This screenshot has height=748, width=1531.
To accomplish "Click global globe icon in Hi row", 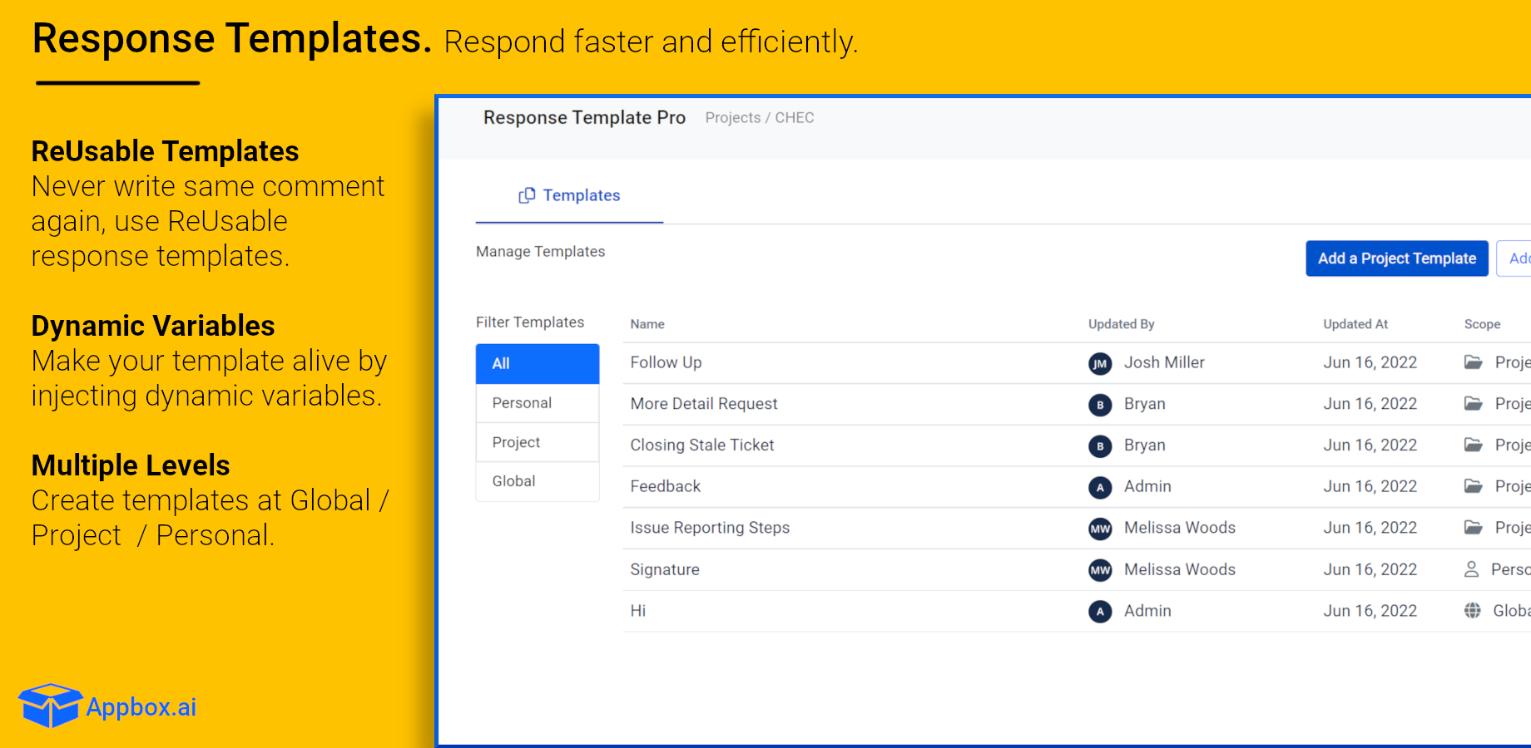I will point(1472,611).
